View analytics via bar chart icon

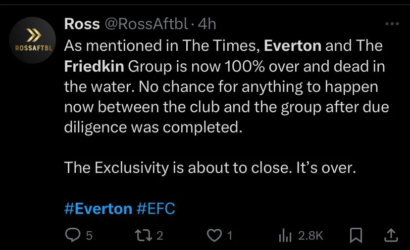285,236
